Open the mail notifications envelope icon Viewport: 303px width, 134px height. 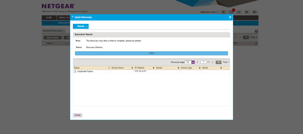(x=232, y=12)
